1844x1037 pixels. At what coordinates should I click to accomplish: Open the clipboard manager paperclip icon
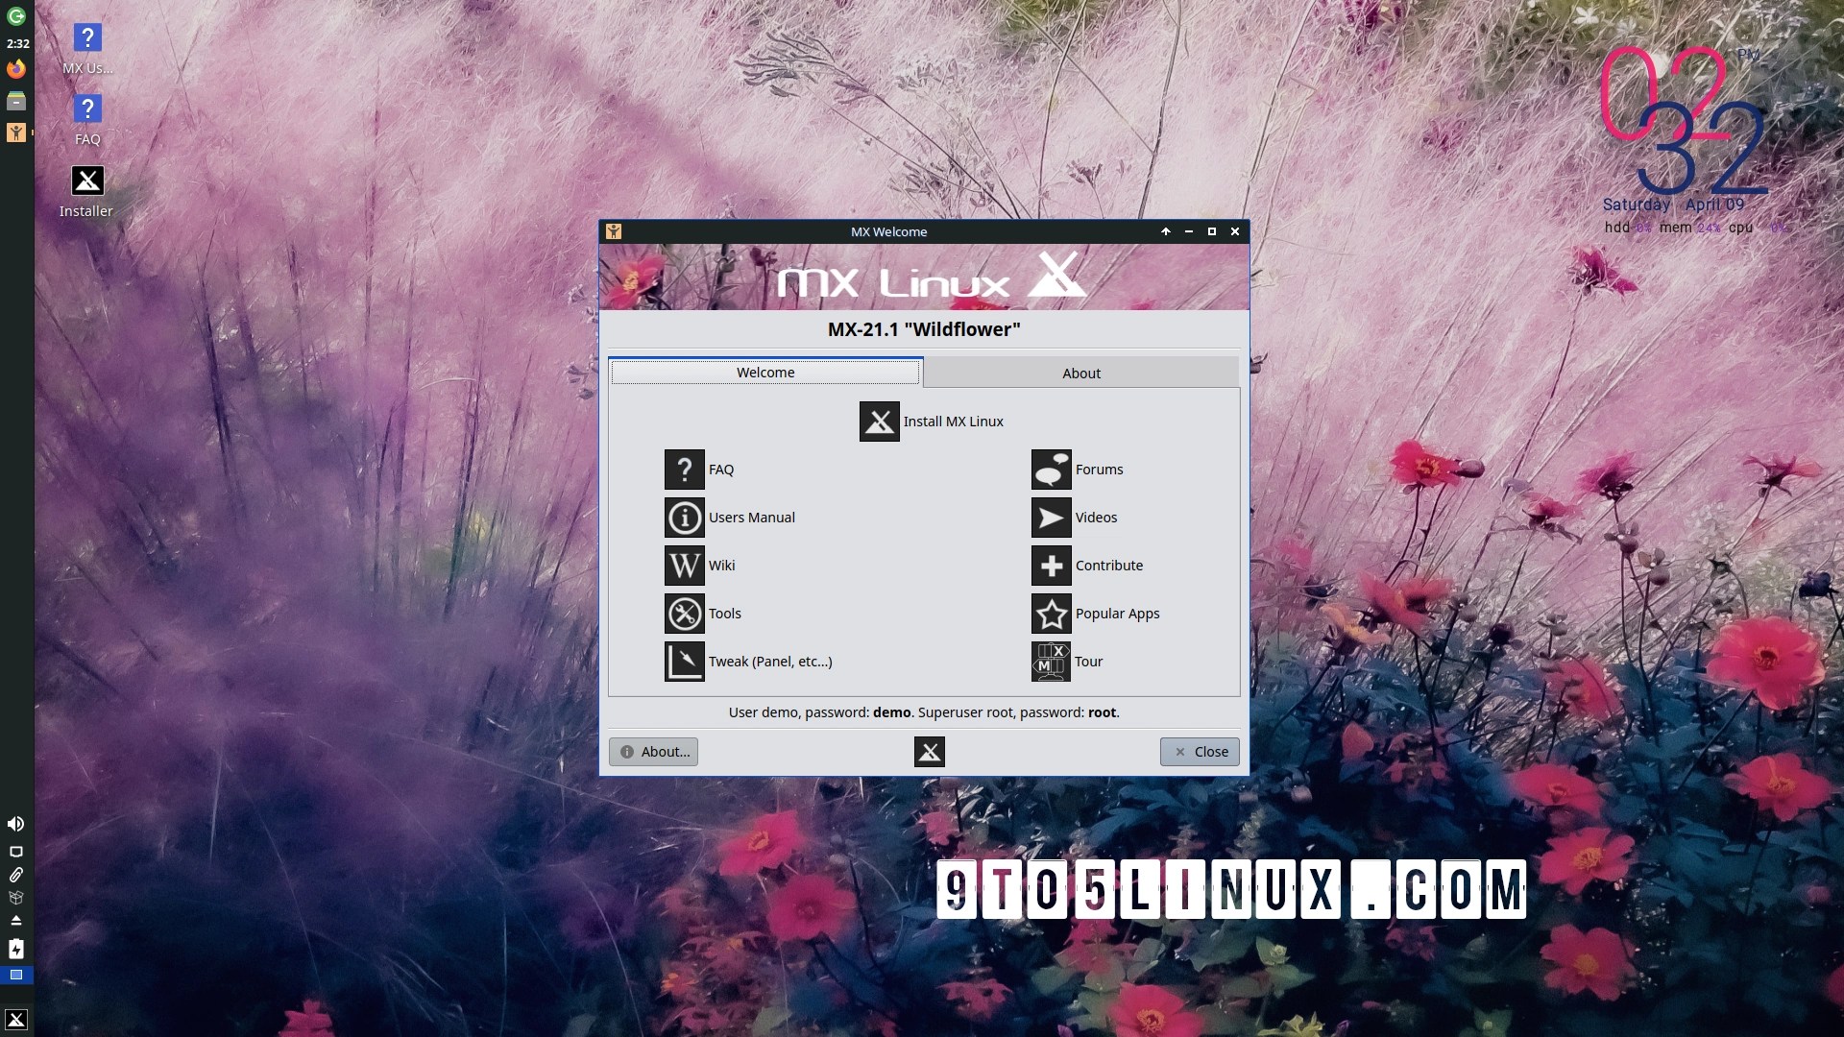click(16, 875)
